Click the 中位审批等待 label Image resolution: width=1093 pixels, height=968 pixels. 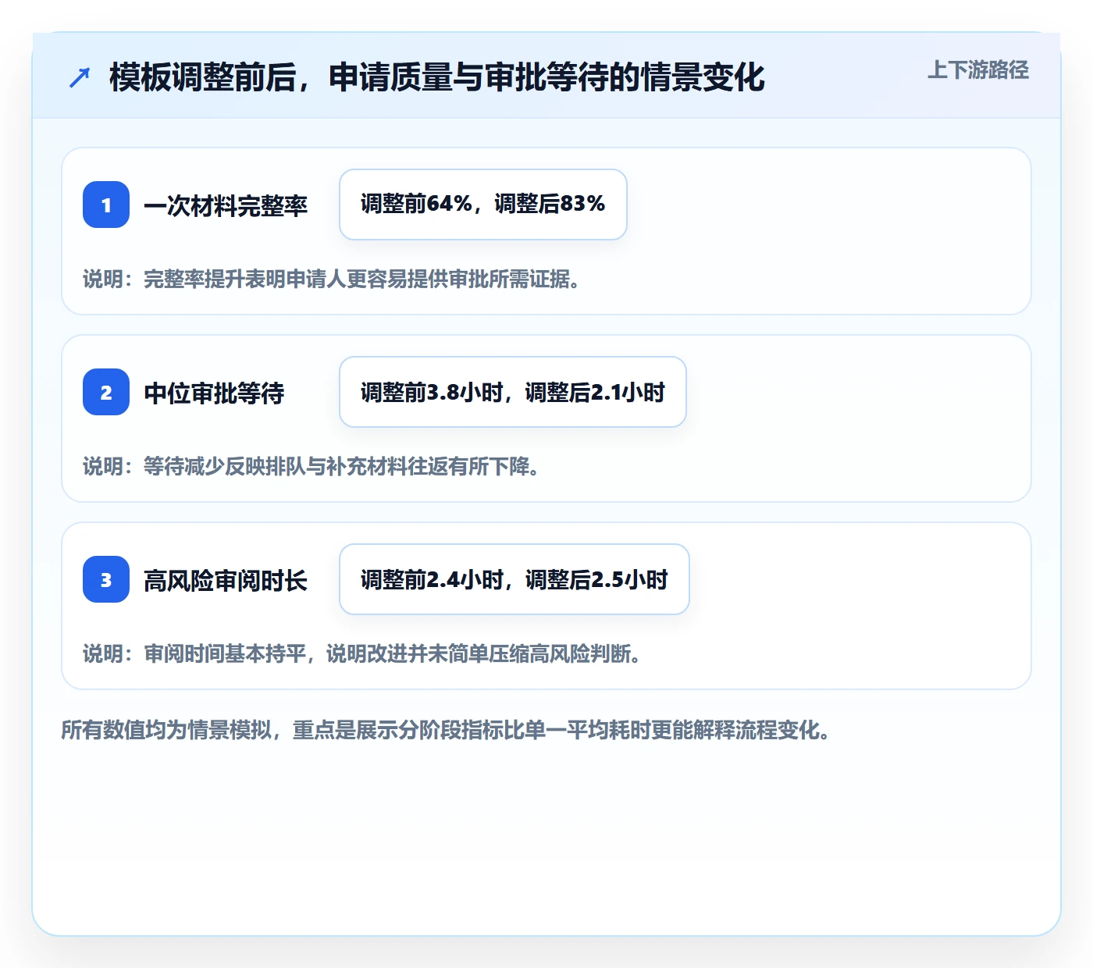[214, 393]
